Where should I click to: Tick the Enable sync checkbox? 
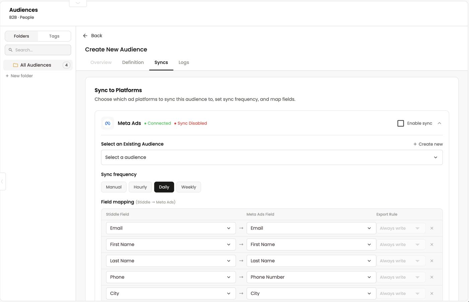click(401, 123)
